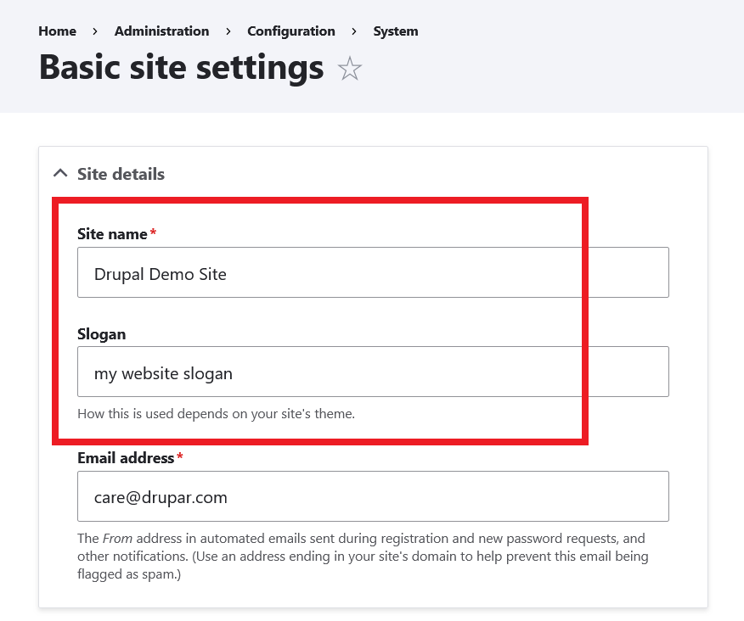
Task: Collapse the Site details section chevron
Action: coord(59,172)
